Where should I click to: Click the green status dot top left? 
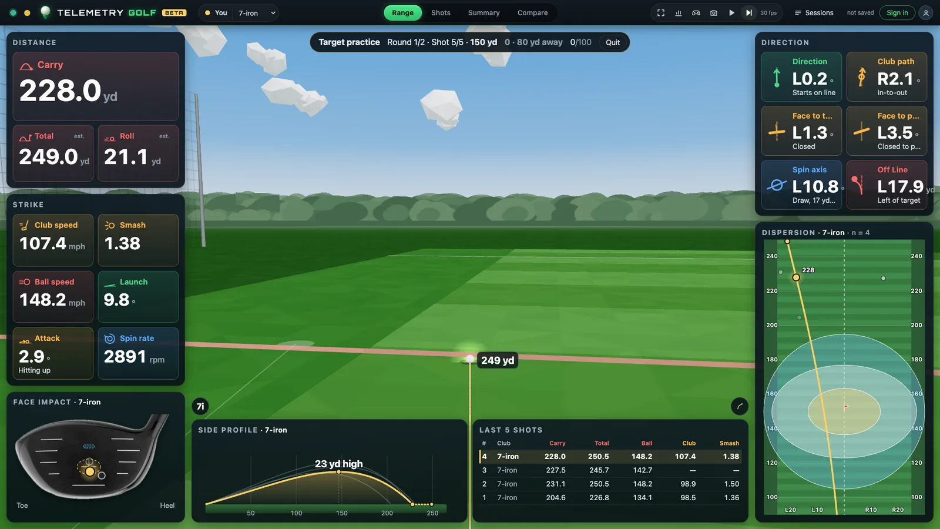(13, 13)
